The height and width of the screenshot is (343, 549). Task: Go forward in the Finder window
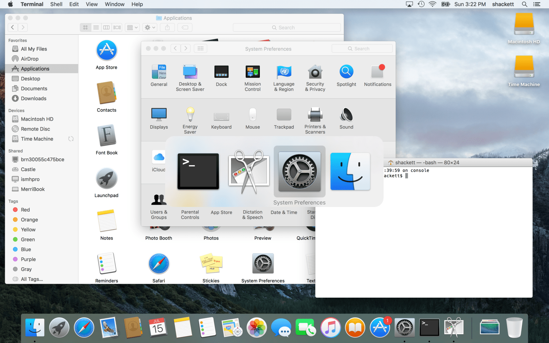[x=23, y=27]
